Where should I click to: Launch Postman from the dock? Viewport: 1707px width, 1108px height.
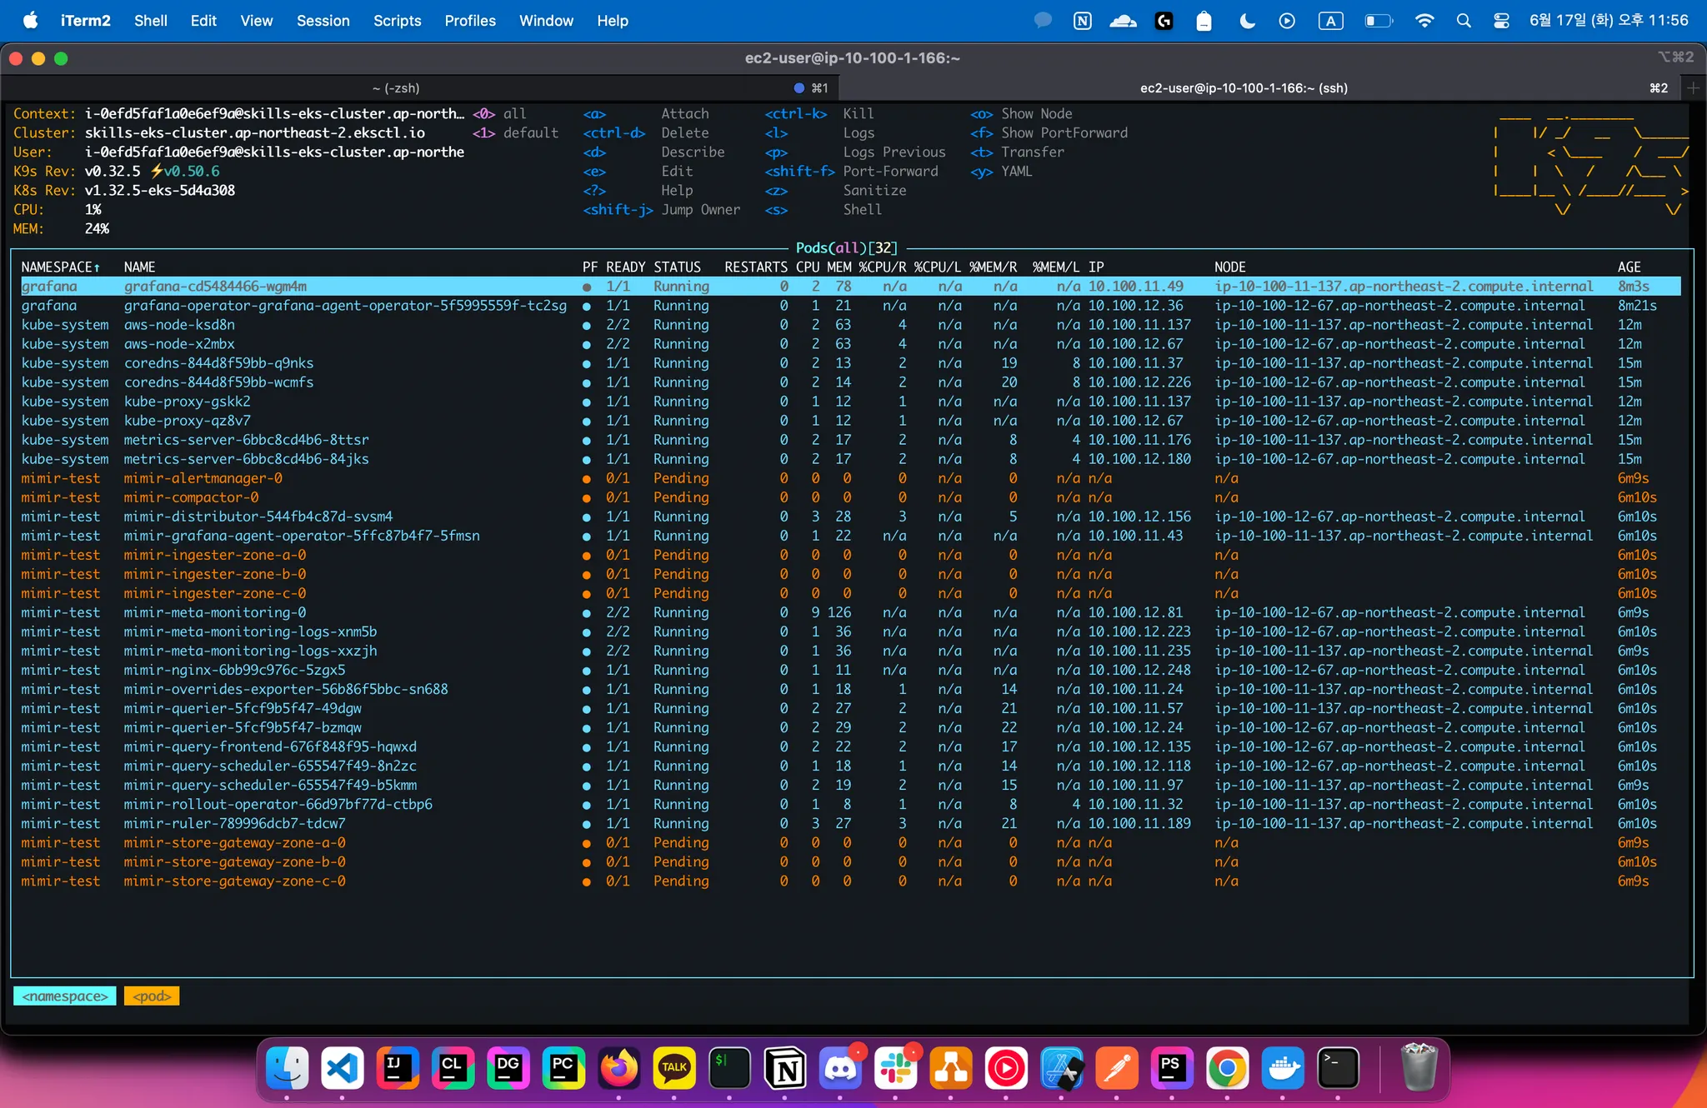click(1117, 1068)
